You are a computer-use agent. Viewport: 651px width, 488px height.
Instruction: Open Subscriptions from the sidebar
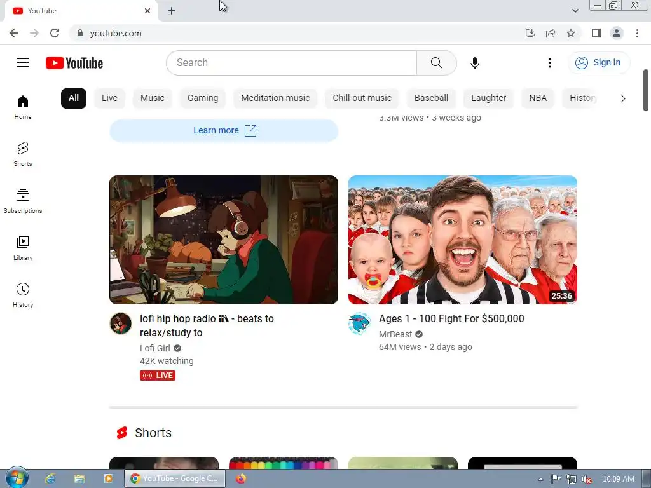23,201
